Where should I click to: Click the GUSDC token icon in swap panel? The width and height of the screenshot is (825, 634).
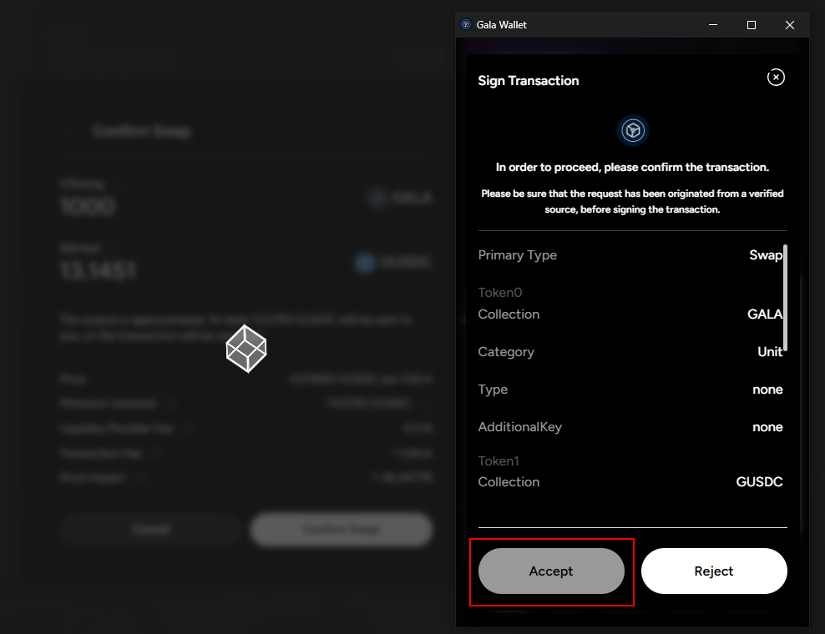click(365, 263)
